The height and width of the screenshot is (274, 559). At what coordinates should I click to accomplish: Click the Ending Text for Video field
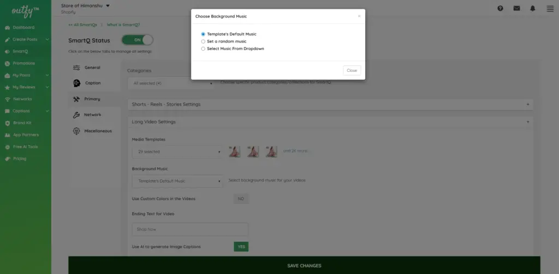point(190,229)
